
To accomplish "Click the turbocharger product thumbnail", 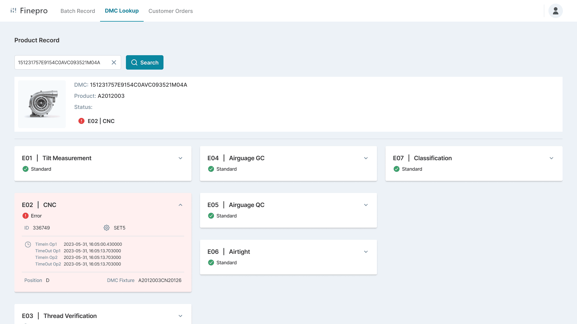I will 42,104.
